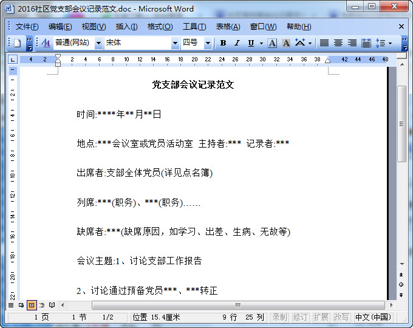Open the 编辑(E) menu
413x328 pixels.
click(x=60, y=27)
